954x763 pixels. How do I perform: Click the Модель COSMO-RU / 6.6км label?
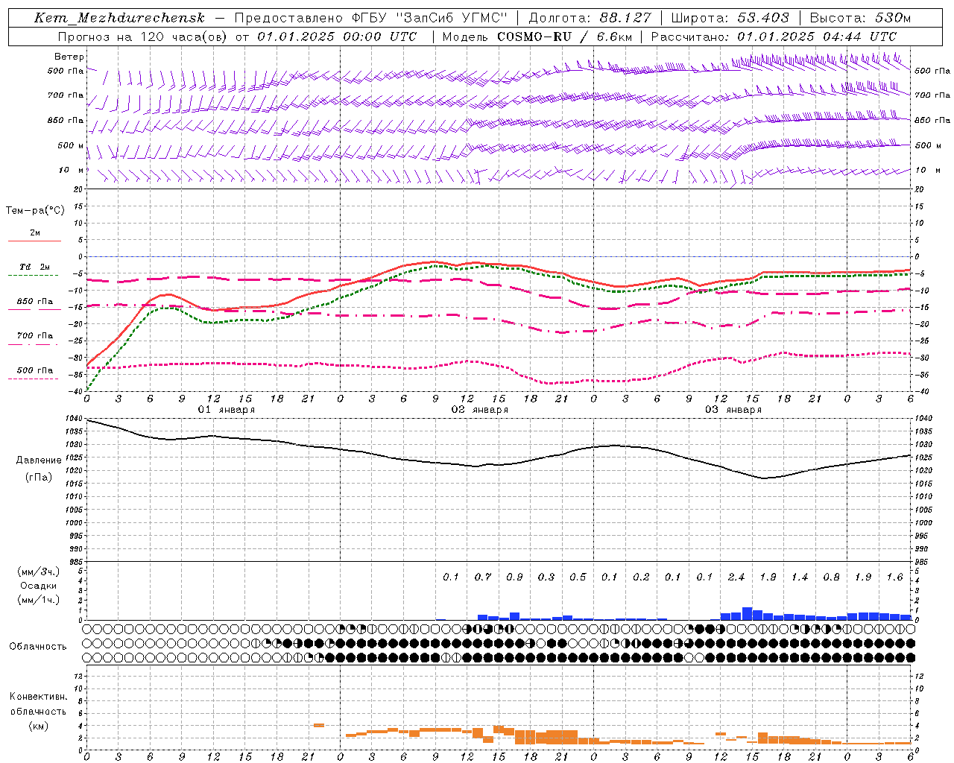coord(537,37)
